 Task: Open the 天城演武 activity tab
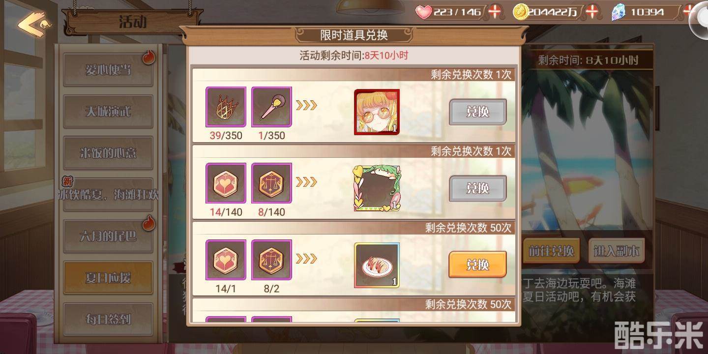(x=108, y=112)
